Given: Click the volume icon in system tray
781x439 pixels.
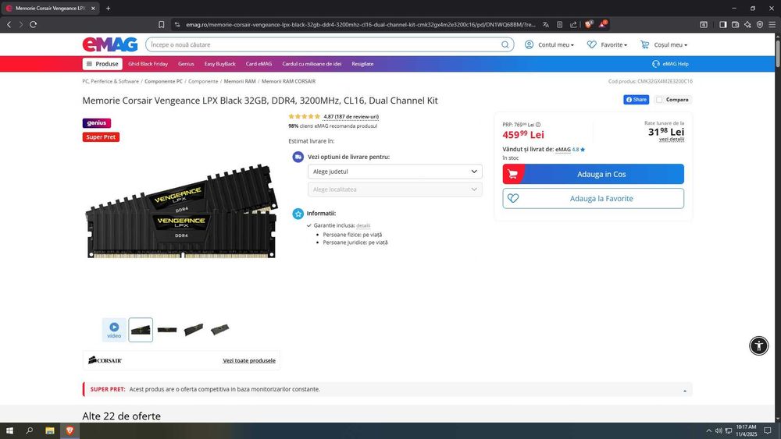Looking at the screenshot, I should point(719,430).
